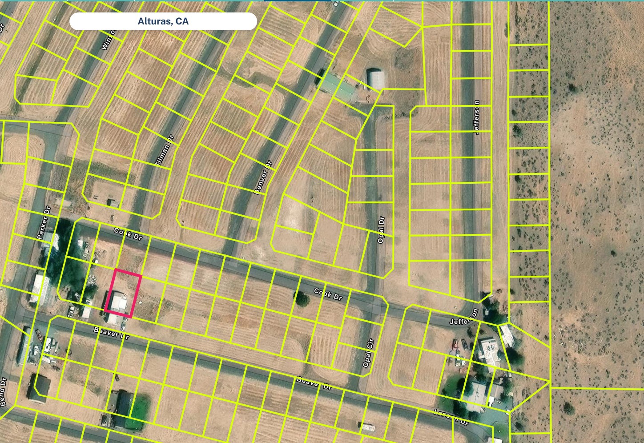Click the Opal Dr street label
Image resolution: width=644 pixels, height=443 pixels.
[381, 230]
